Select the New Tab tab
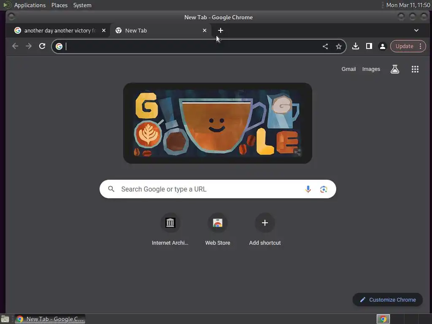This screenshot has width=432, height=324. (161, 30)
